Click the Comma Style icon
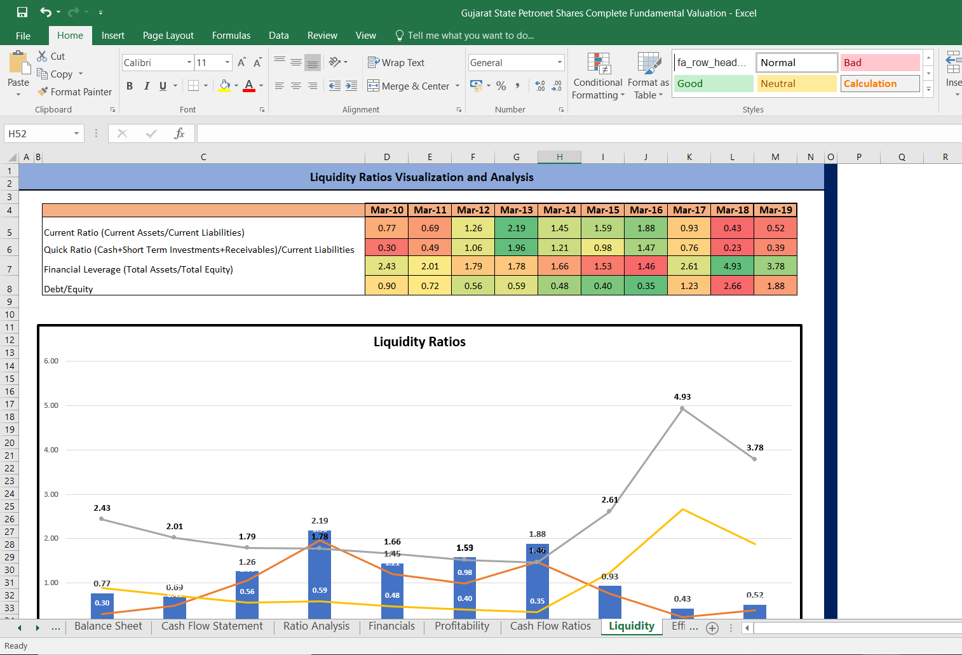 518,86
